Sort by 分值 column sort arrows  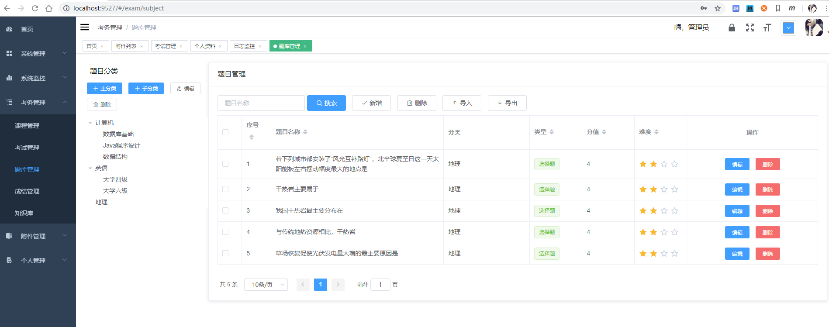point(604,132)
